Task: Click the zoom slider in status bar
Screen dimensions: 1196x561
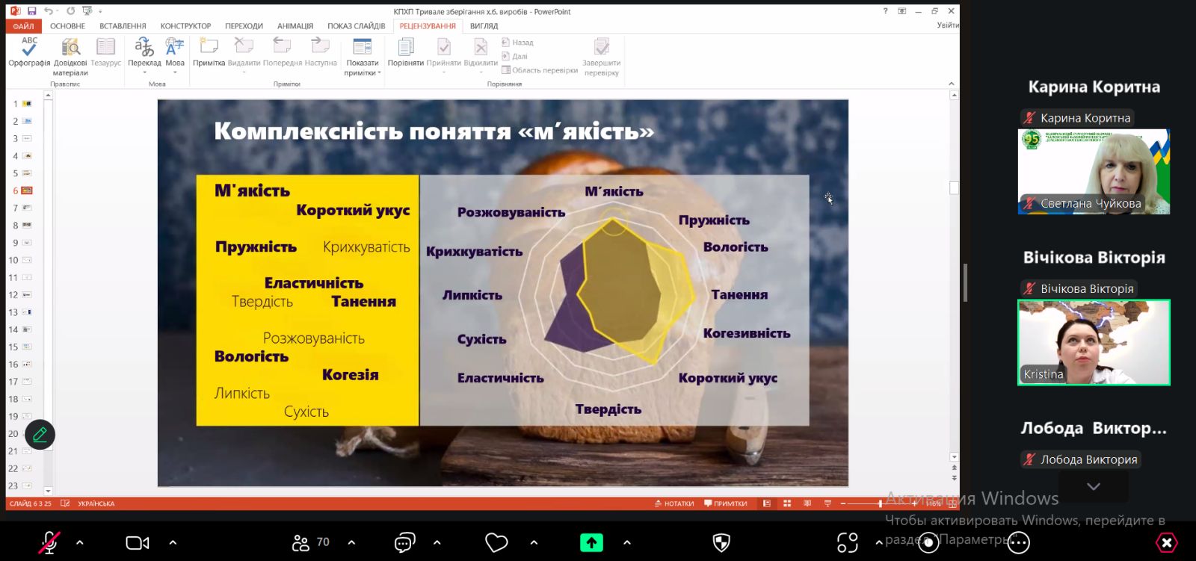Action: [x=880, y=503]
